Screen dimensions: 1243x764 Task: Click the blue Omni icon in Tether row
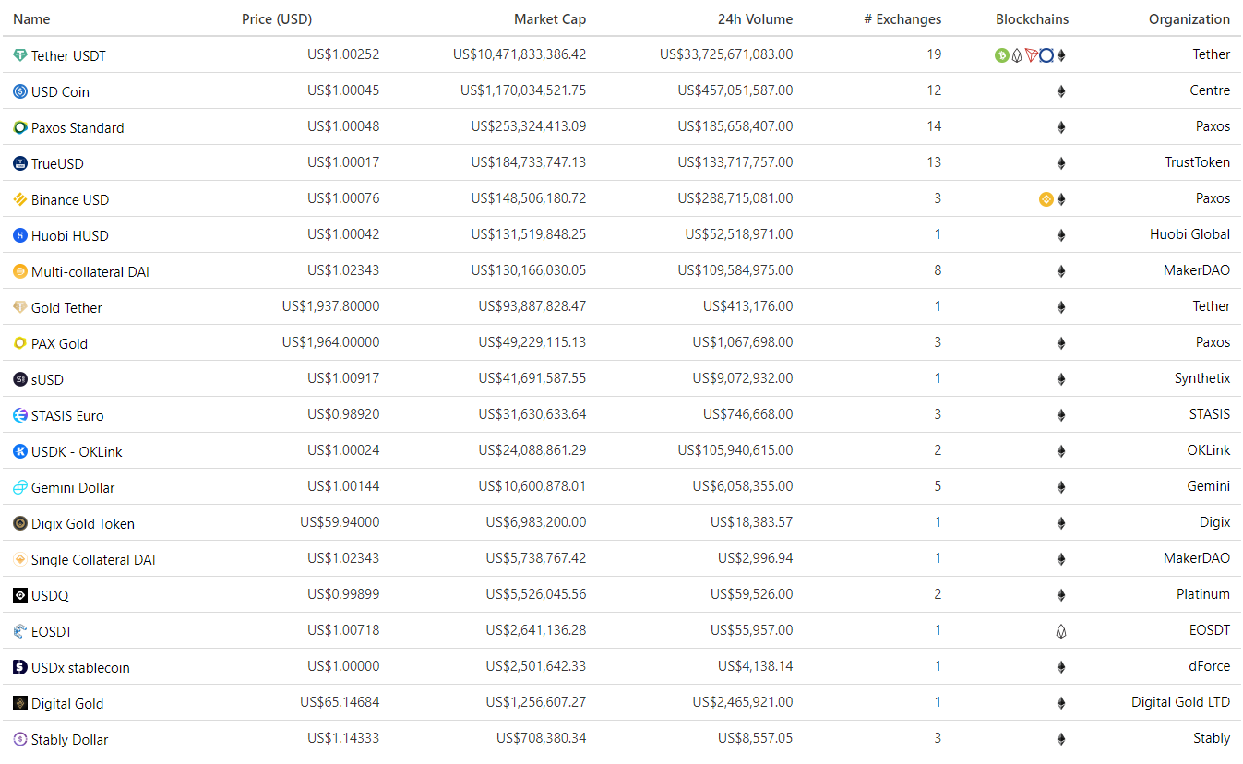[x=1046, y=55]
